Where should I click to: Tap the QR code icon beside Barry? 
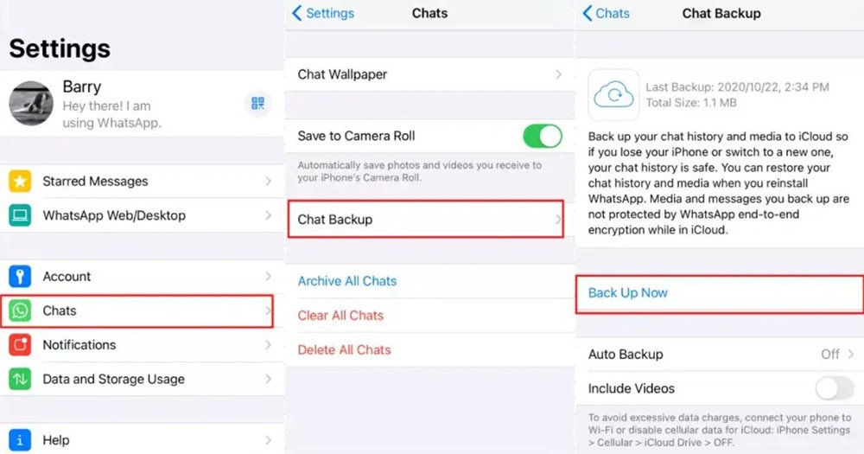click(x=257, y=103)
